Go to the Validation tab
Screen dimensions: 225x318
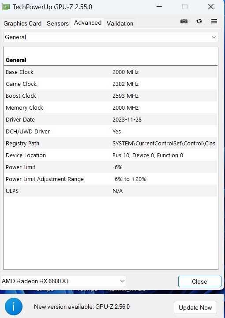pyautogui.click(x=120, y=23)
